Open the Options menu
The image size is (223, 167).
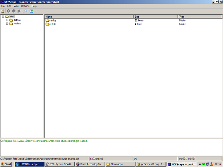click(25, 6)
